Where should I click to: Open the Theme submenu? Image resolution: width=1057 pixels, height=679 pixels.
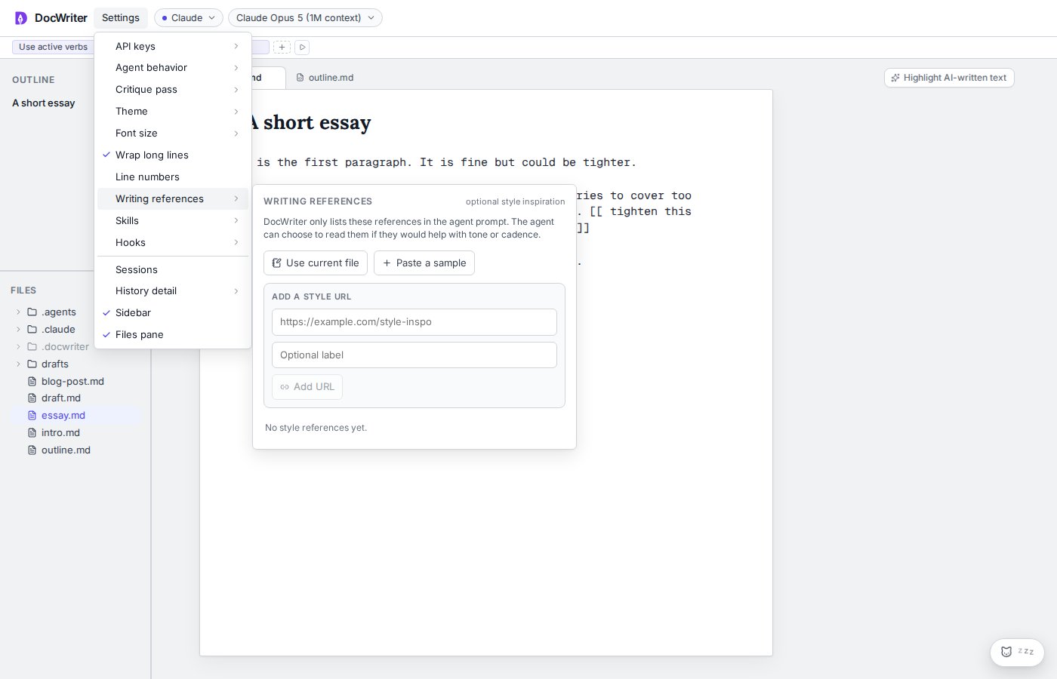point(173,112)
